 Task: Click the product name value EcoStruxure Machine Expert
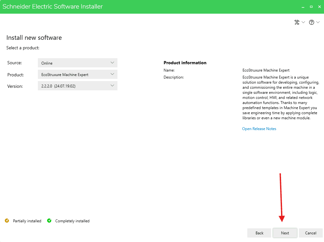coord(266,70)
